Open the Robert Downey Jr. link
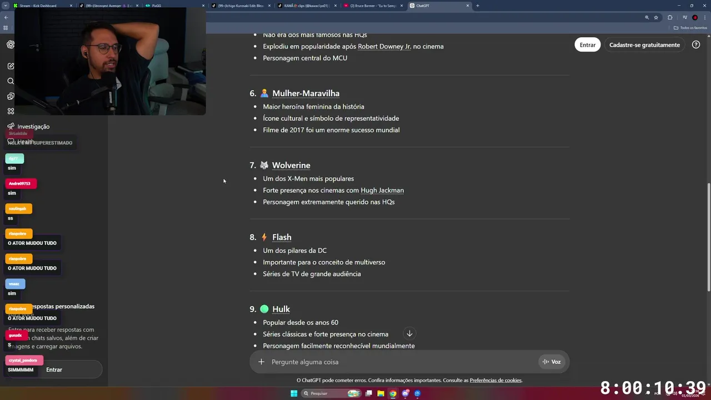 384,46
